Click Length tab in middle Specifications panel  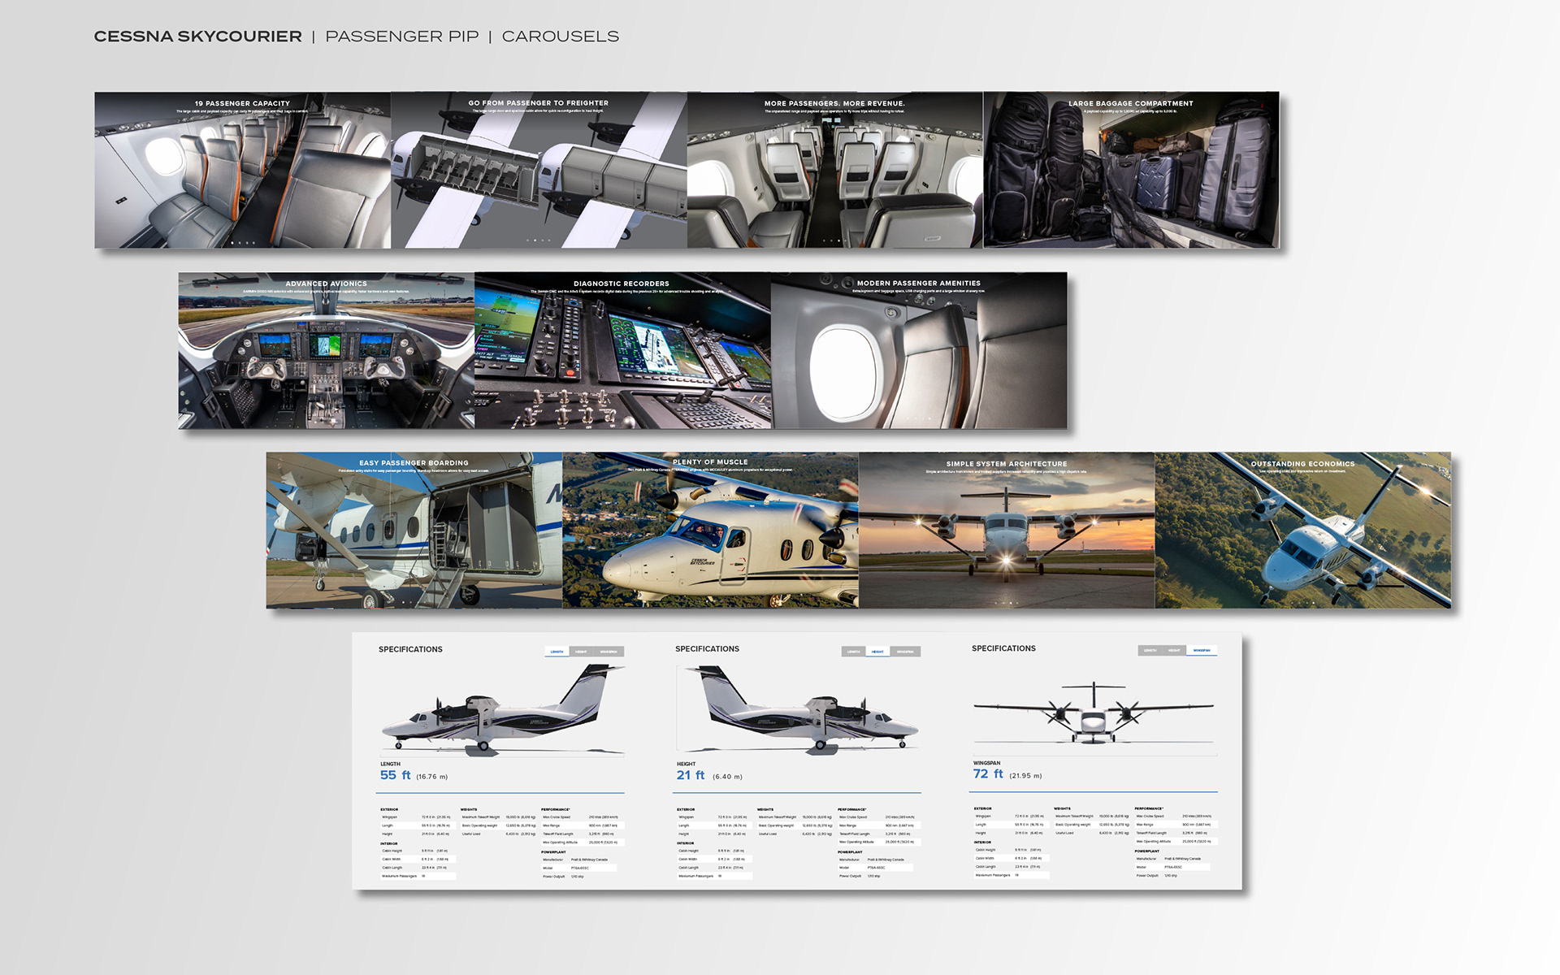click(853, 652)
